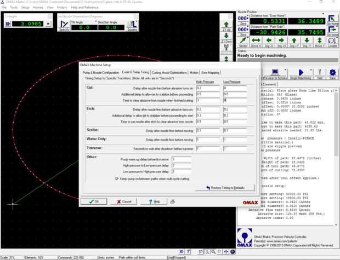Screen dimensions: 340x260
Task: Click the Move X double-arrow icon
Action: point(256,41)
